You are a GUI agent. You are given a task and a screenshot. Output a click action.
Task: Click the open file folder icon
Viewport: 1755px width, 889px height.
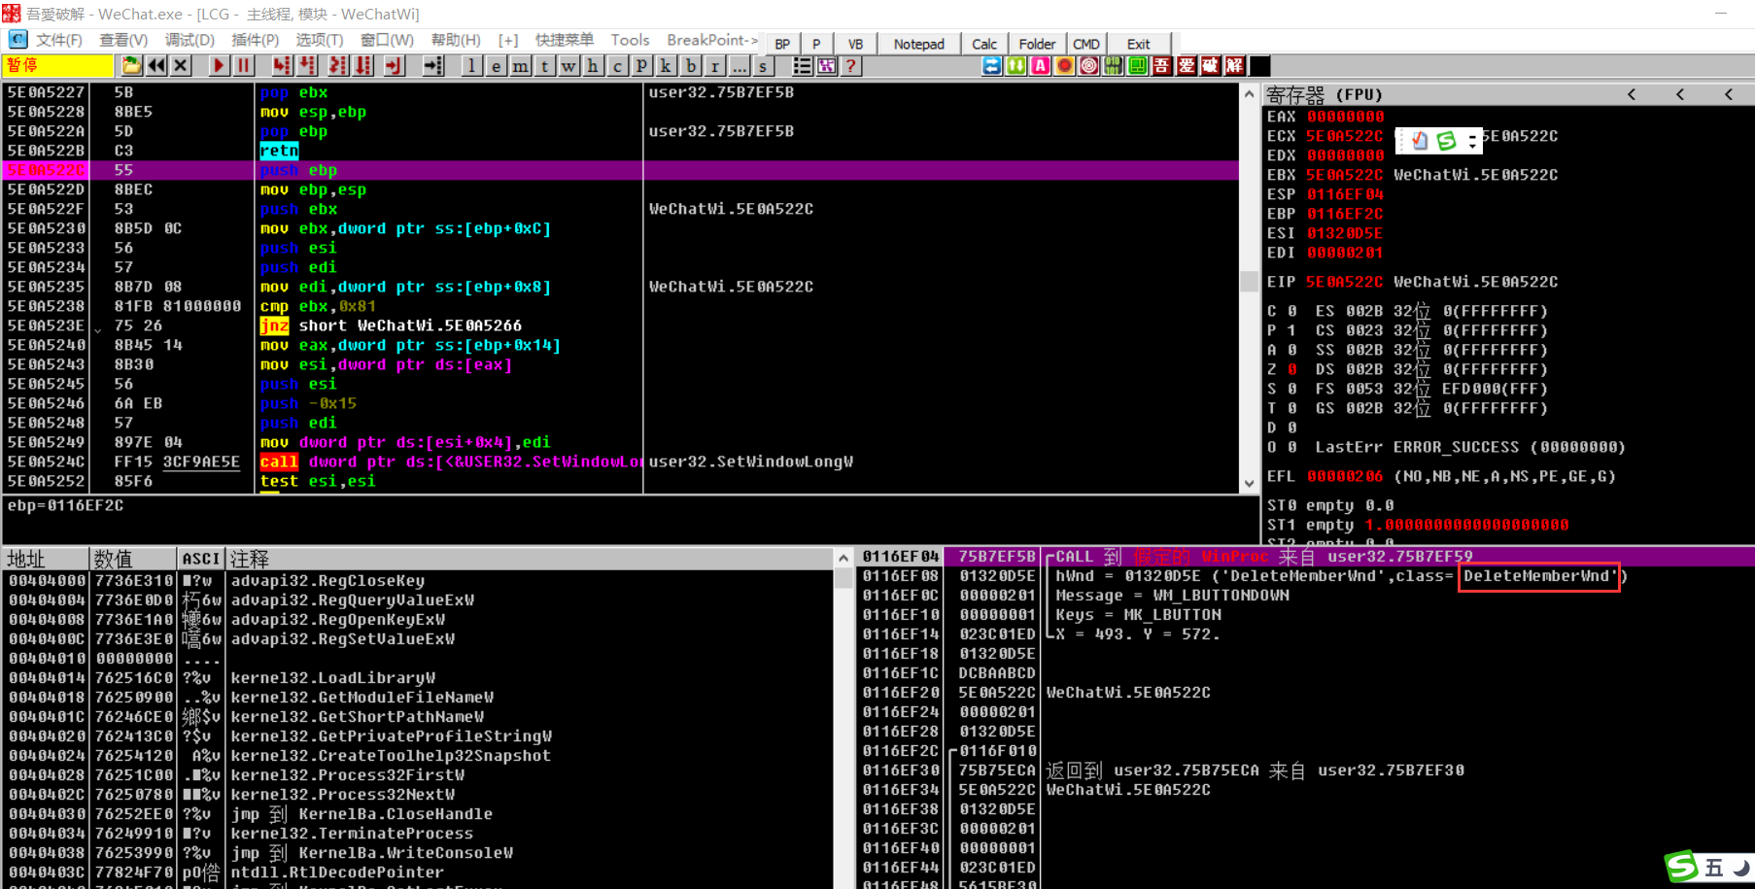131,66
